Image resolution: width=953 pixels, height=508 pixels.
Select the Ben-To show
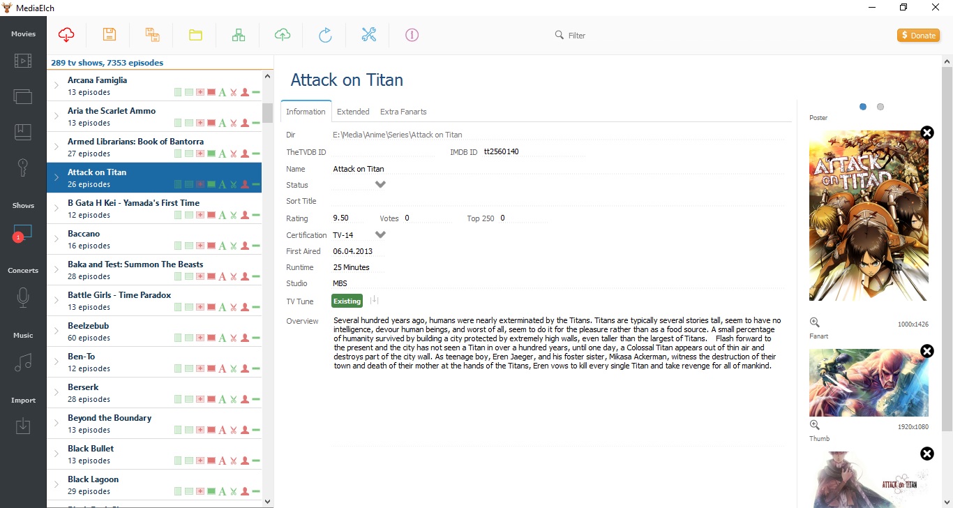[x=154, y=362]
